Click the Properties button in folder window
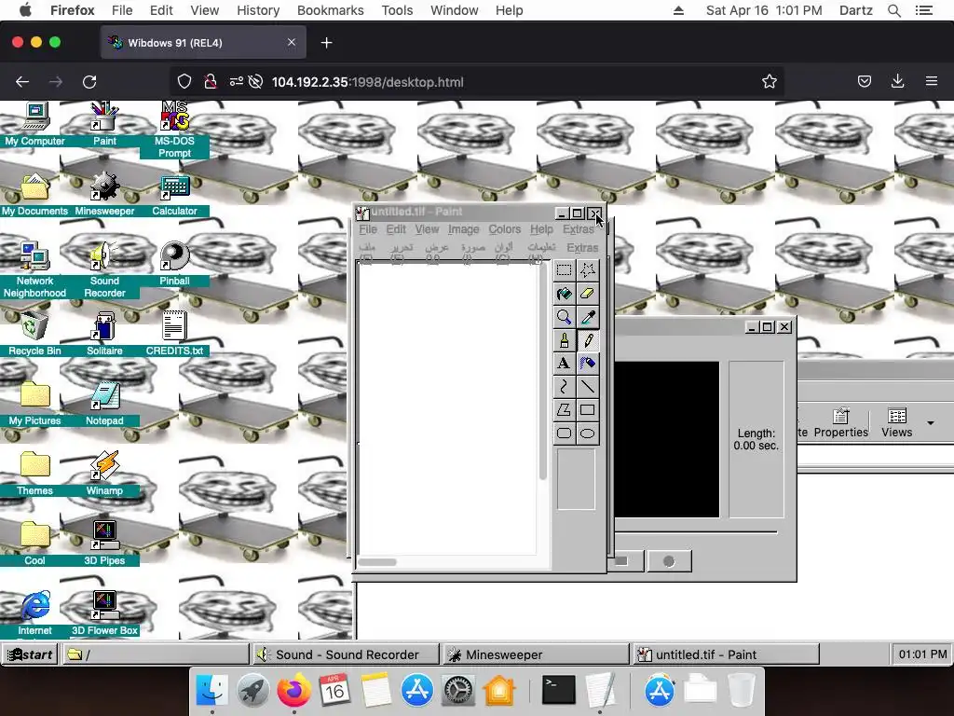Image resolution: width=954 pixels, height=716 pixels. point(841,422)
